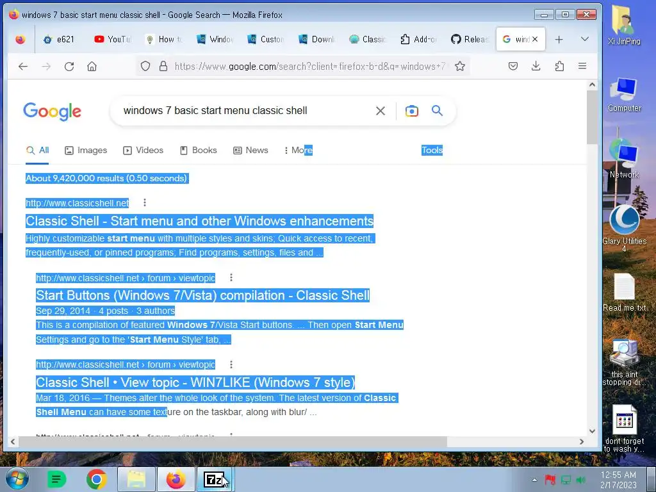Expand the More search filters menu
The image size is (656, 492).
click(299, 150)
